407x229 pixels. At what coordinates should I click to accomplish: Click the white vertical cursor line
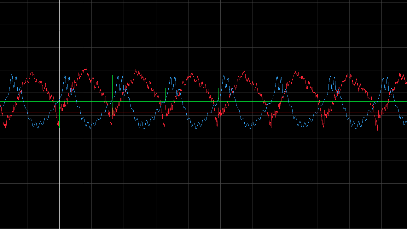tap(59, 47)
